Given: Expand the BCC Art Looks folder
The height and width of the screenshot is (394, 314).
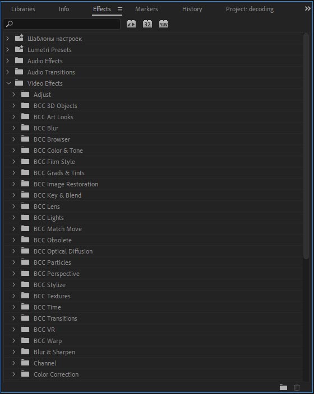Looking at the screenshot, I should (x=14, y=117).
